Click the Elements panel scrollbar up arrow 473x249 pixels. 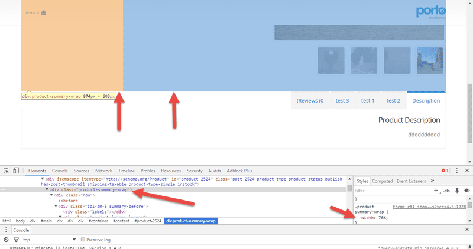(x=349, y=179)
